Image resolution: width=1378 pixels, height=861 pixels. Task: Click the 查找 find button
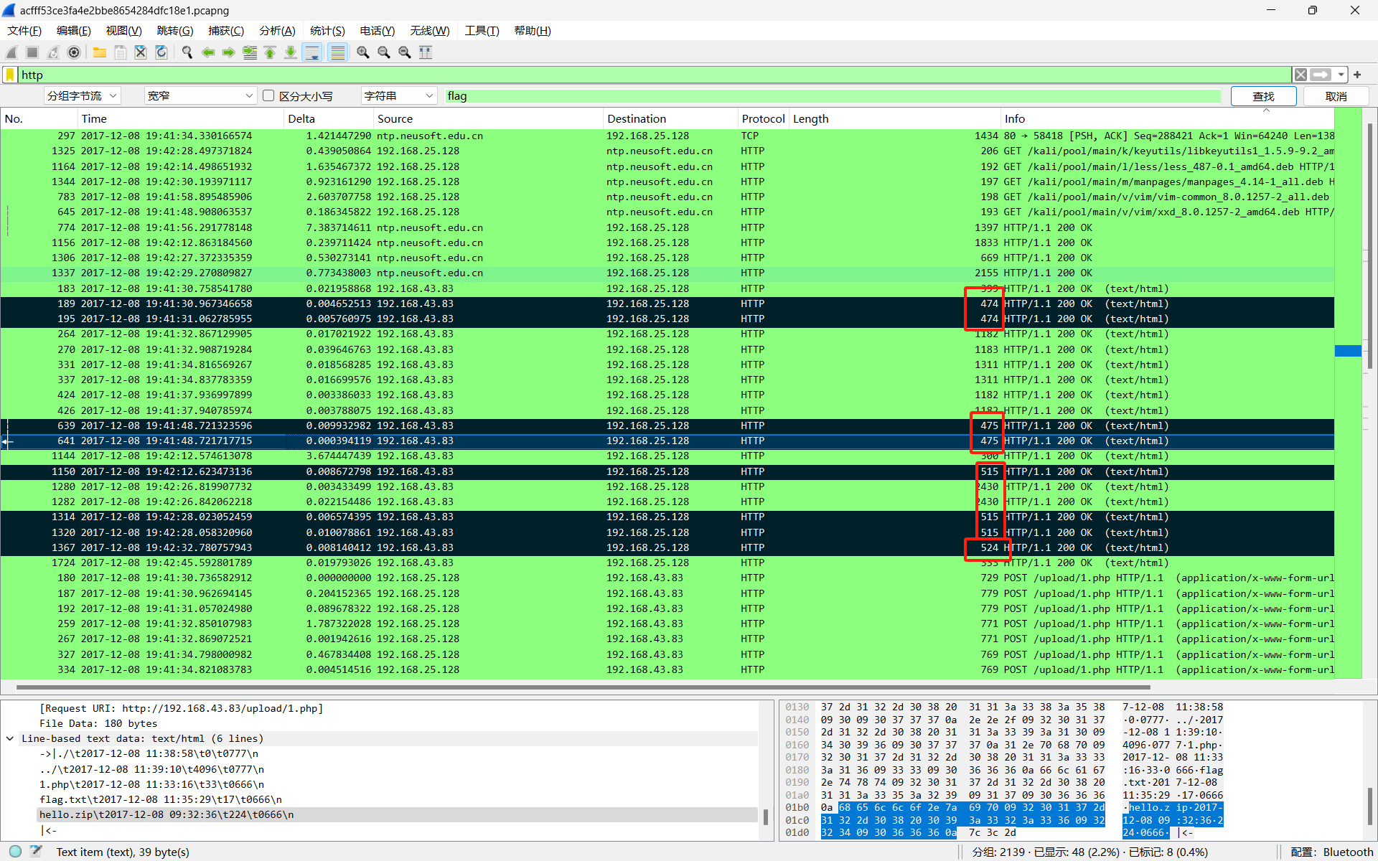[1263, 96]
